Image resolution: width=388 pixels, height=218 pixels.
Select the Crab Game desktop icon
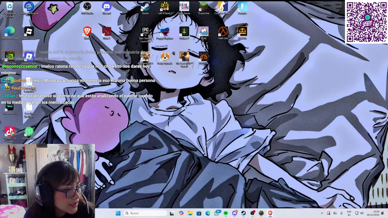pos(184,8)
